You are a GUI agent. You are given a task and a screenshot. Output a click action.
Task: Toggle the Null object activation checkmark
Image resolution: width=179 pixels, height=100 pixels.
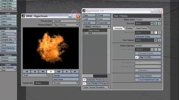tap(84, 33)
